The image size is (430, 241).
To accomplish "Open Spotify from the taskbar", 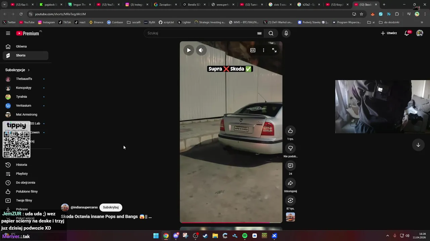I will click(245, 236).
